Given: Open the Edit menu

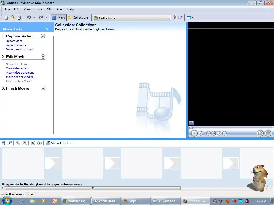Looking at the screenshot, I should (x=17, y=9).
